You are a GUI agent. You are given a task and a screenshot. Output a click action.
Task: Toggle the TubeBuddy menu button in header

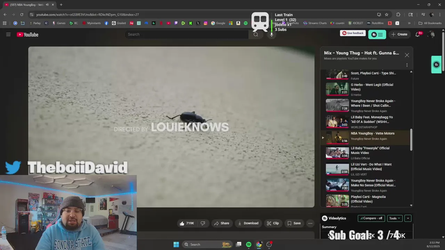point(377,34)
